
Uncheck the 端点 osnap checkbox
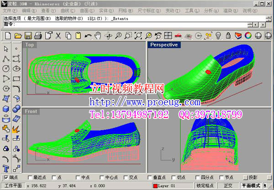point(6,178)
